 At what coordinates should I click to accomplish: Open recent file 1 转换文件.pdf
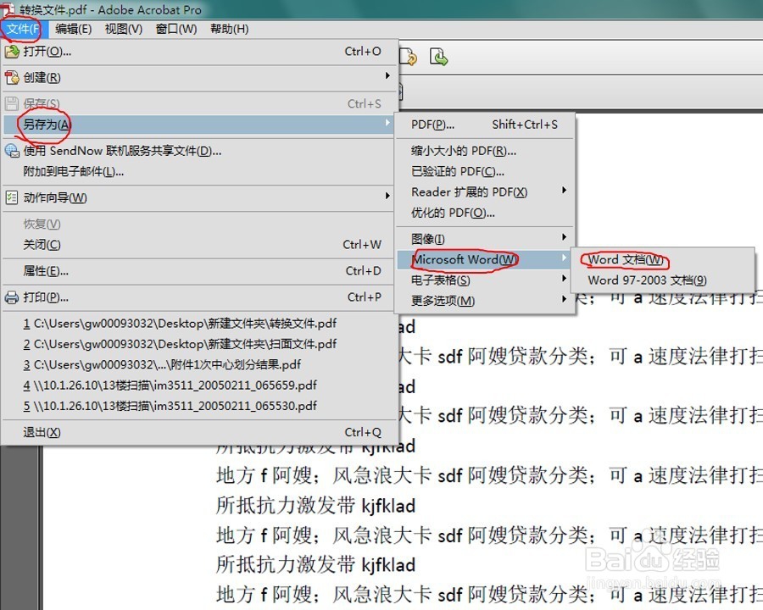[x=199, y=324]
